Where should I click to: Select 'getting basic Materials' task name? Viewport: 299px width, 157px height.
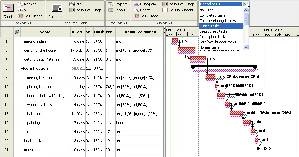[42, 59]
